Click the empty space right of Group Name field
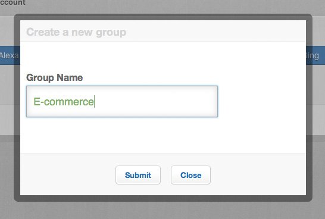This screenshot has width=325, height=219. (x=262, y=102)
